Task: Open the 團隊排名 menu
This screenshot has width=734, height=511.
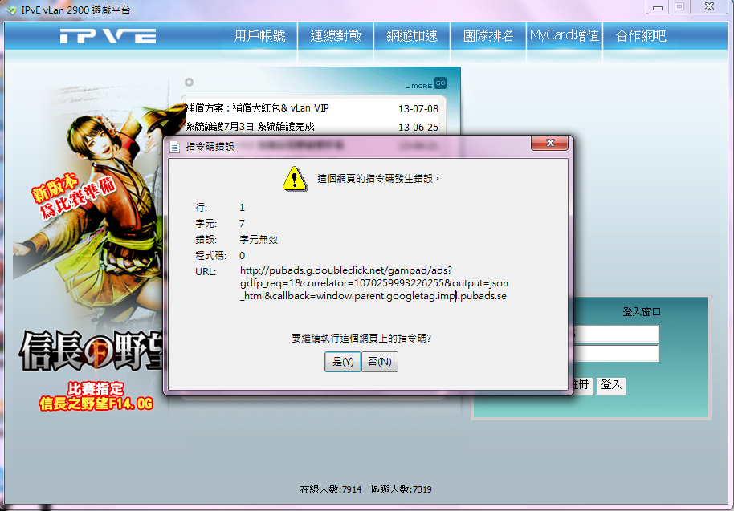Action: 488,35
